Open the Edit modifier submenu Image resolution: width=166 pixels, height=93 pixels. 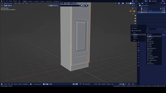tap(139, 33)
